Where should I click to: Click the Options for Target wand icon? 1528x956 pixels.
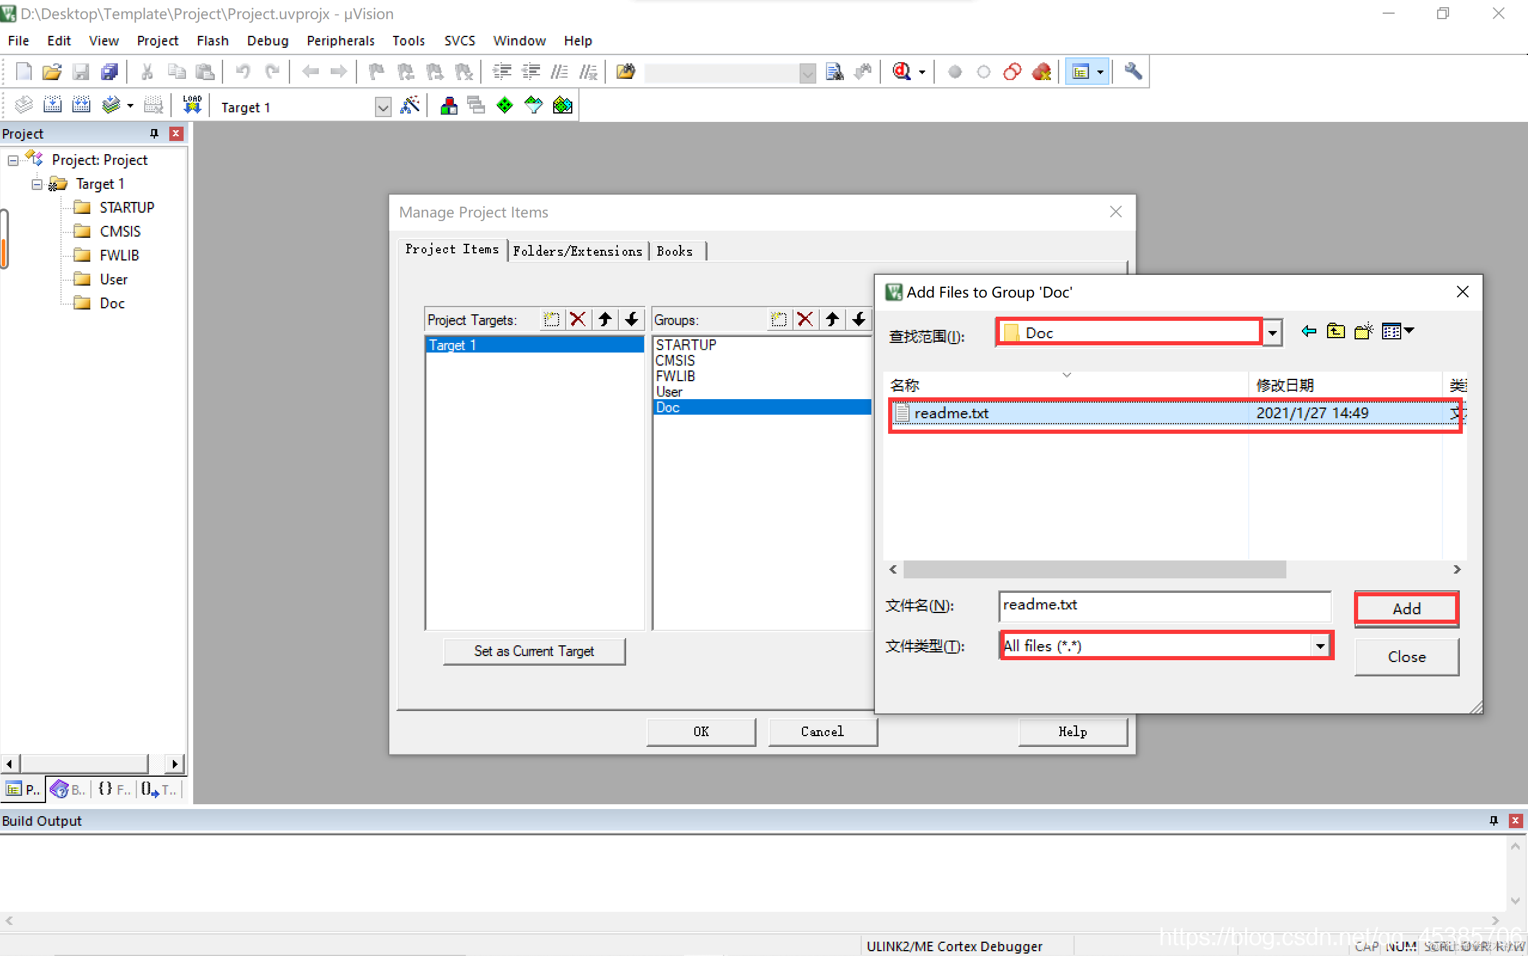tap(410, 106)
